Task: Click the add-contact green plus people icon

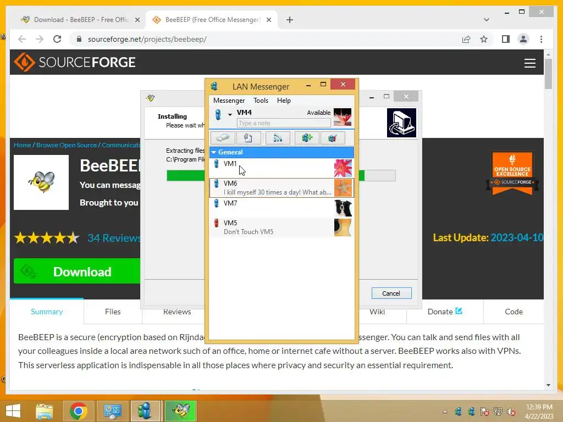Action: coord(307,138)
